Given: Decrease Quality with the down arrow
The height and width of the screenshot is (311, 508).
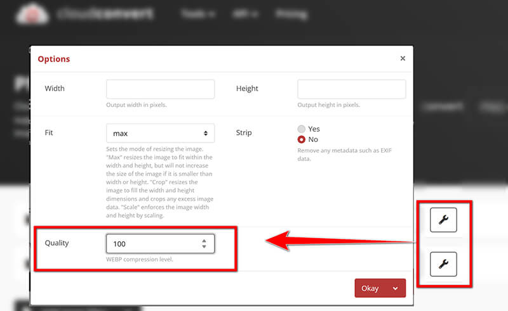Looking at the screenshot, I should 204,246.
